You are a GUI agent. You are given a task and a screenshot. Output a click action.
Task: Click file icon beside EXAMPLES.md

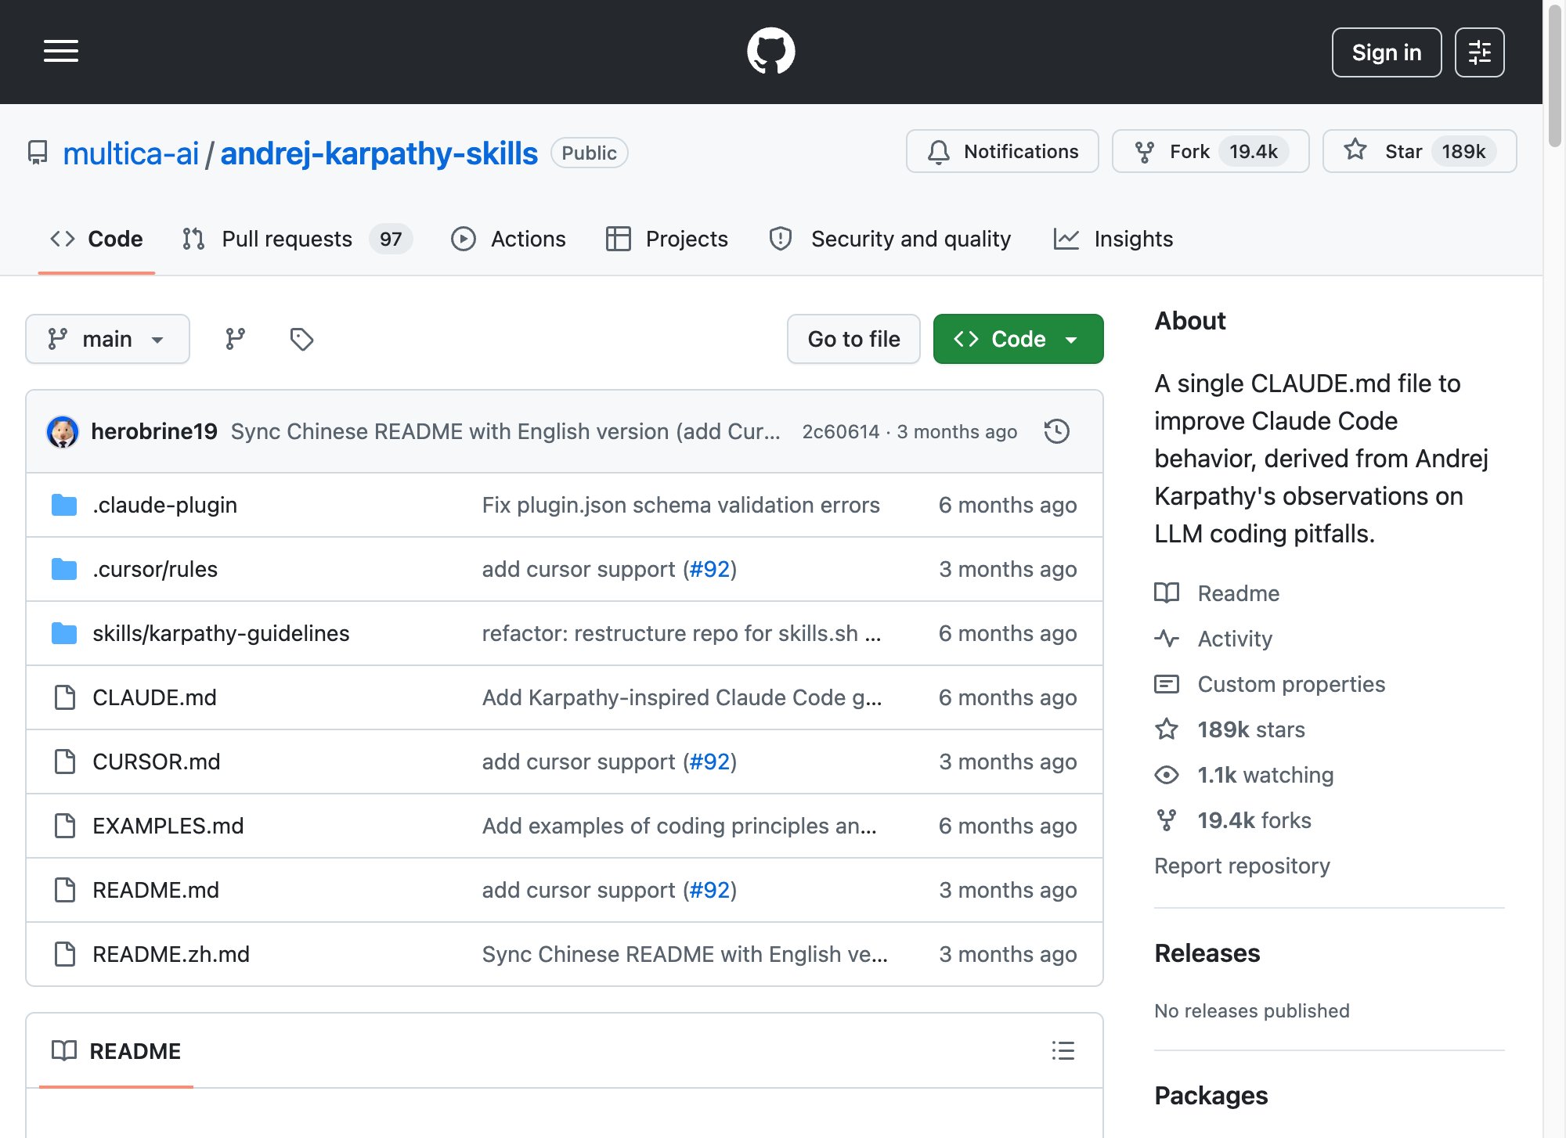[x=65, y=826]
